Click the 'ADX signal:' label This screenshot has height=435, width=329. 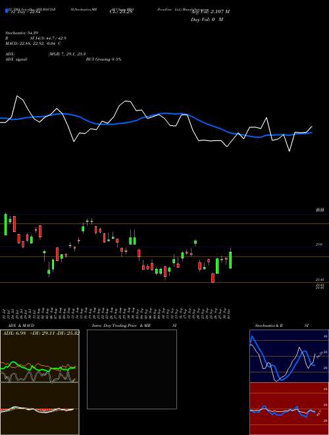(x=16, y=59)
